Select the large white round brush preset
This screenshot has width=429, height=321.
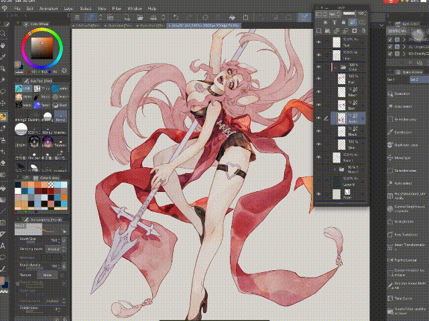pos(21,129)
